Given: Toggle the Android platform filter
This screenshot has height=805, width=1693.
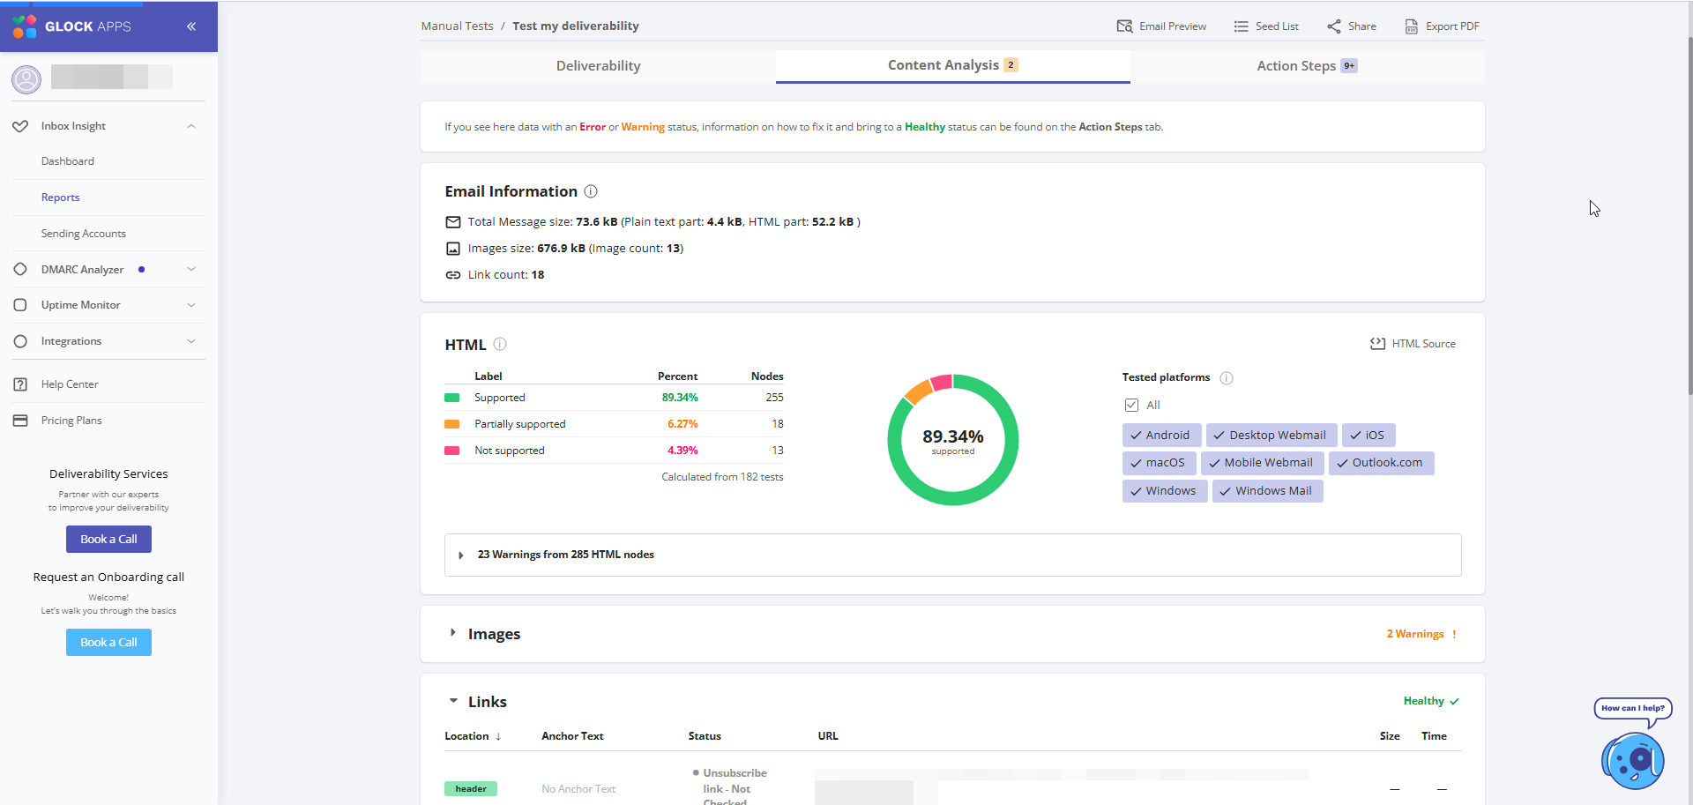Looking at the screenshot, I should click(x=1161, y=436).
